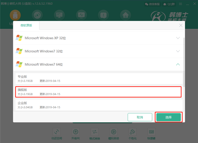198x143 pixels.
Task: Click the 归还空间 restore space icon
Action: pos(57,132)
